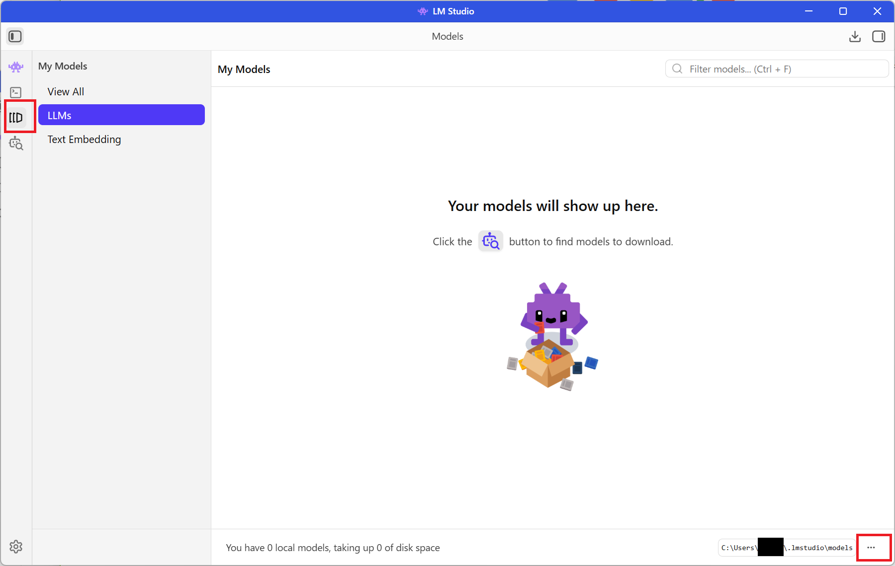
Task: Open the models directory options menu
Action: (x=871, y=548)
